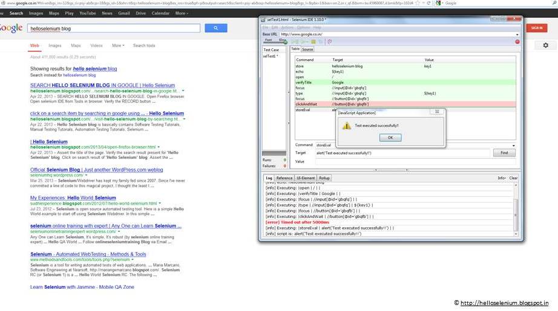The width and height of the screenshot is (558, 311).
Task: Open 'Selenium - Automated WebTesting - Methods & Tools' link
Action: (x=88, y=254)
